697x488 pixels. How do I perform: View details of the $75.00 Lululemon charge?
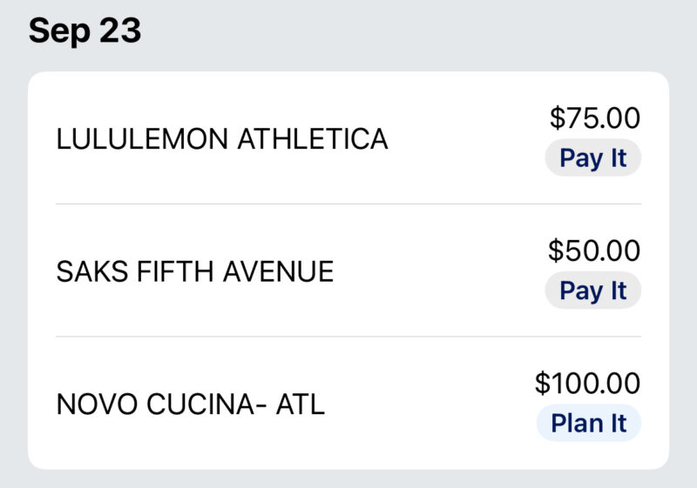[x=348, y=139]
